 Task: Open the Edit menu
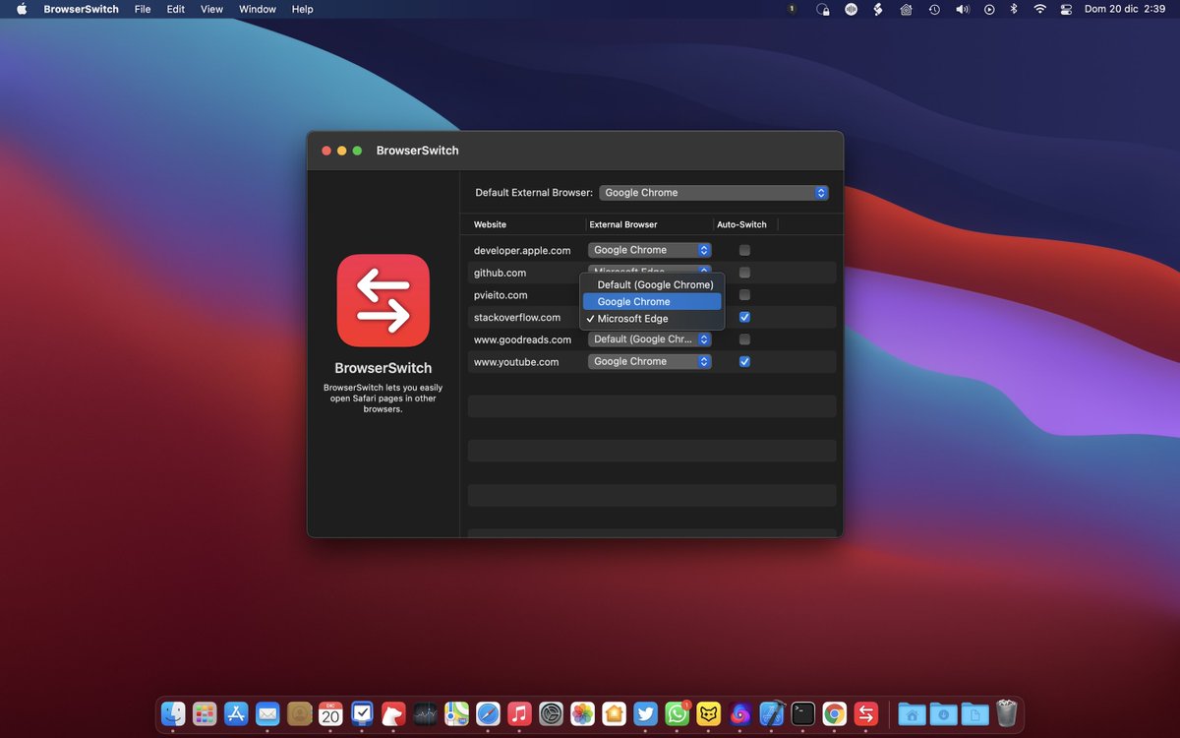coord(175,9)
